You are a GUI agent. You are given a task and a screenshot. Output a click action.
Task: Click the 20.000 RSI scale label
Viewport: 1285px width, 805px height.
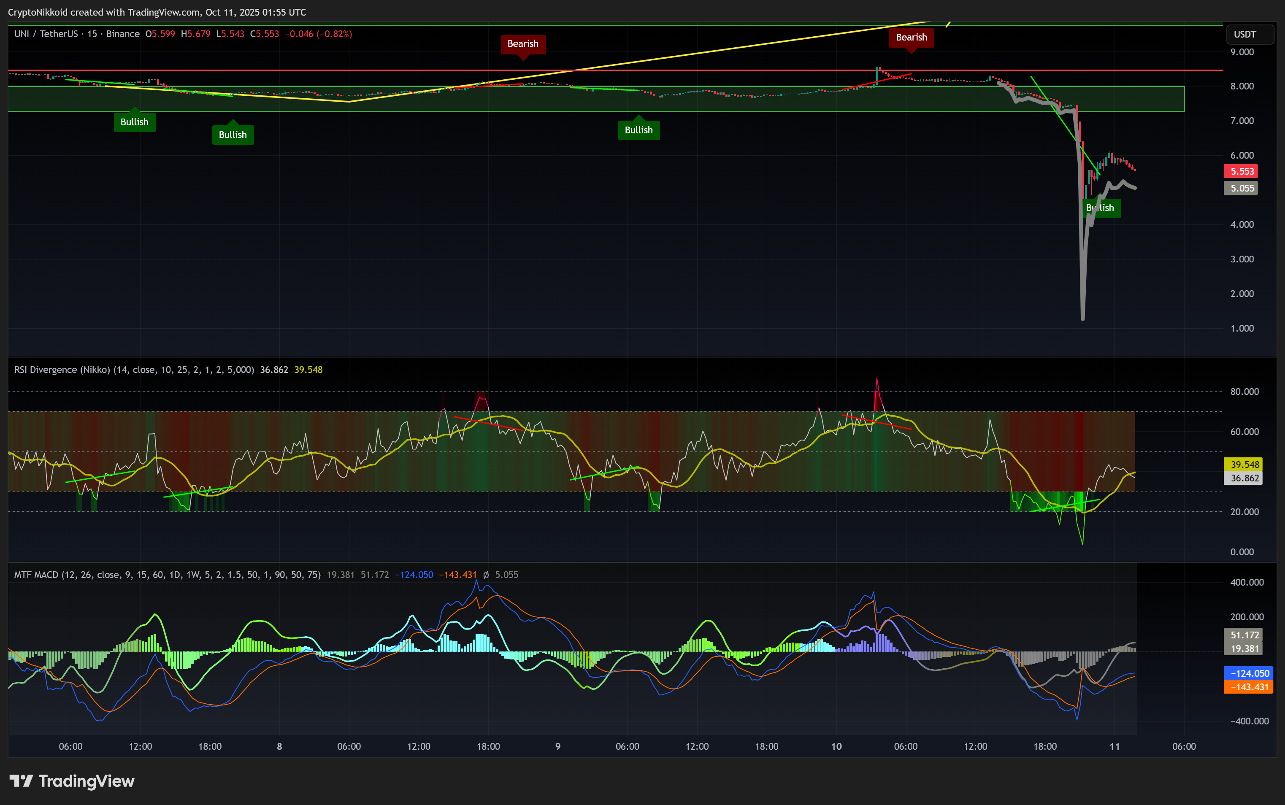(x=1244, y=512)
